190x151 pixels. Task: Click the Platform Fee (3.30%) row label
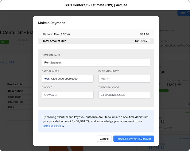pyautogui.click(x=56, y=34)
